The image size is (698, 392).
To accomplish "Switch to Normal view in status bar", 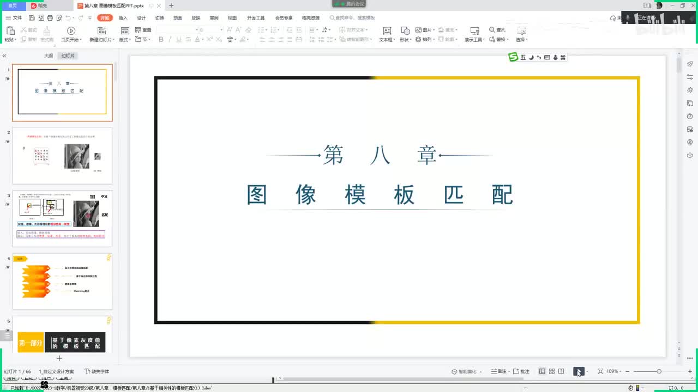I will (542, 371).
